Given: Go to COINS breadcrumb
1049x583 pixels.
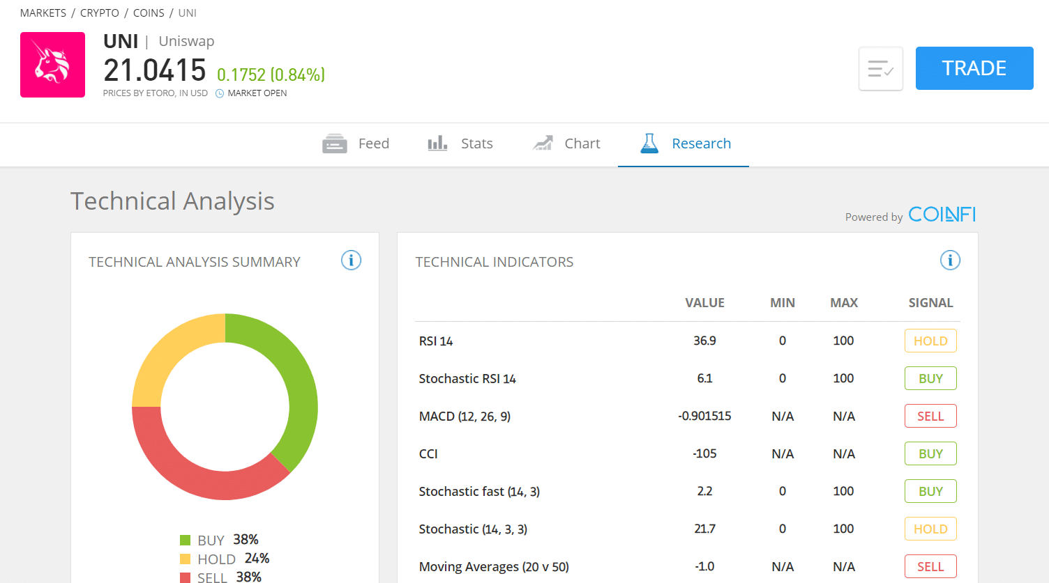Looking at the screenshot, I should 149,13.
